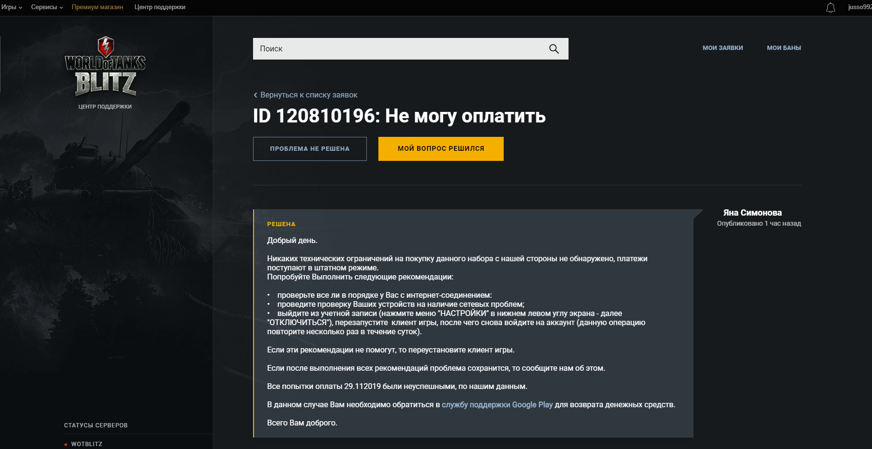872x449 pixels.
Task: Go to МОИ БАНЫ
Action: 784,48
